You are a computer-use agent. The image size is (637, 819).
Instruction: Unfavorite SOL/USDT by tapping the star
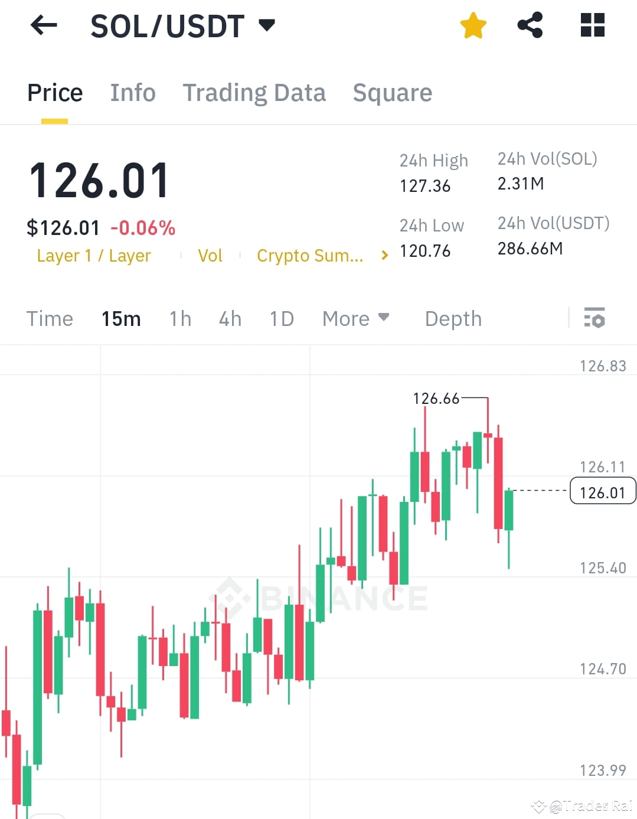pos(473,25)
